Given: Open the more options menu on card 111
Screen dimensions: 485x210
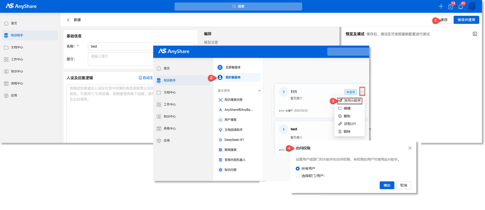Looking at the screenshot, I should click(362, 92).
